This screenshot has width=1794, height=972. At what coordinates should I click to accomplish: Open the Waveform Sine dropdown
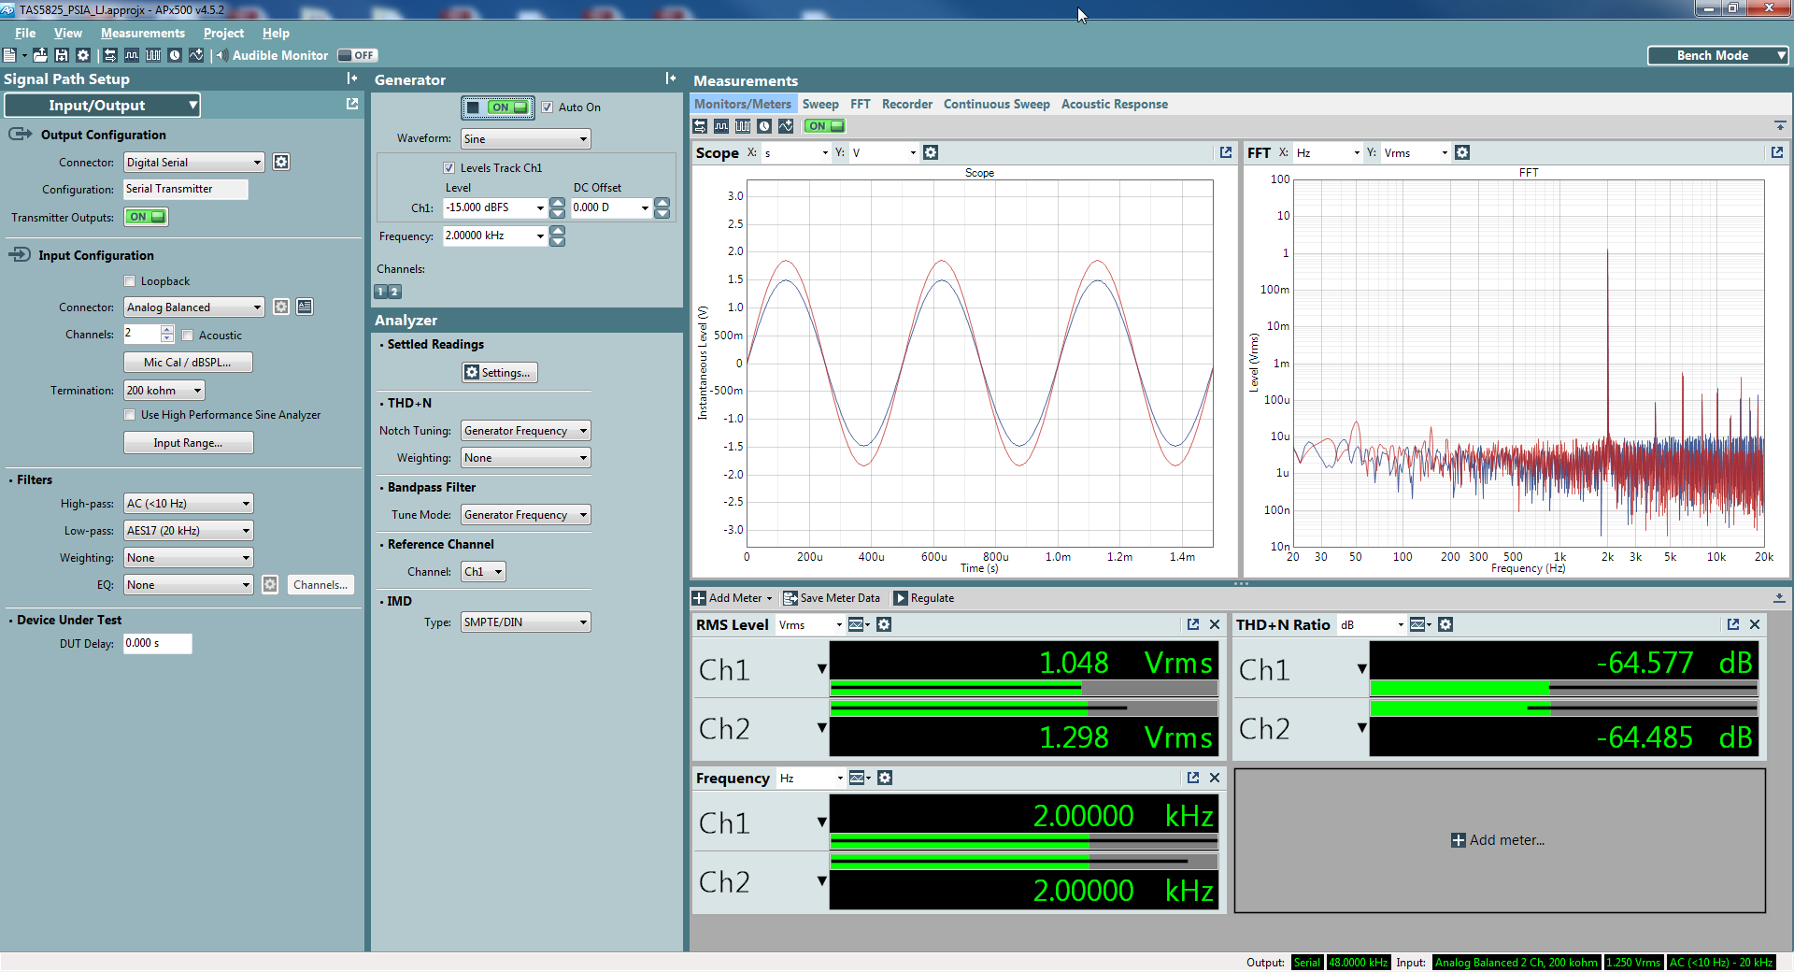click(526, 139)
